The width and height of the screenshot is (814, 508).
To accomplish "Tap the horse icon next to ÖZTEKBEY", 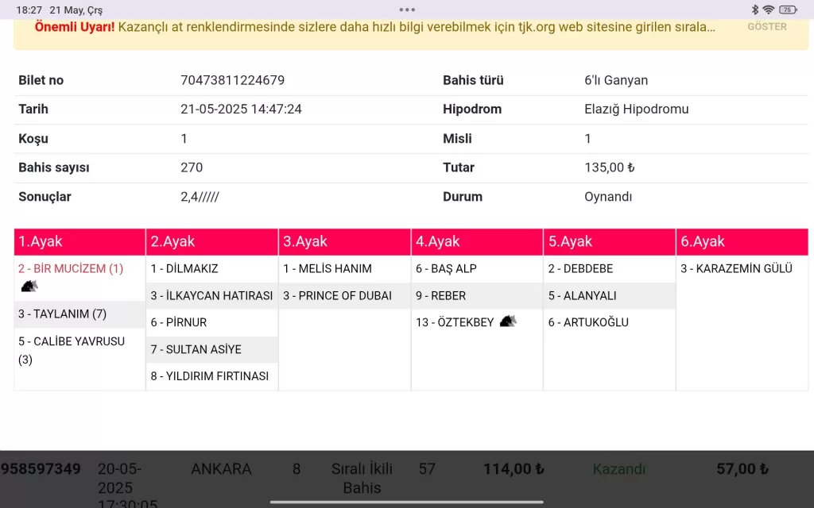I will (x=507, y=321).
